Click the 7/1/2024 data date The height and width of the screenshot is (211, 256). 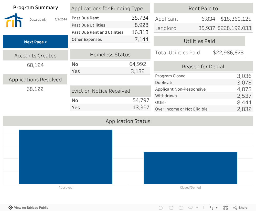tap(61, 19)
